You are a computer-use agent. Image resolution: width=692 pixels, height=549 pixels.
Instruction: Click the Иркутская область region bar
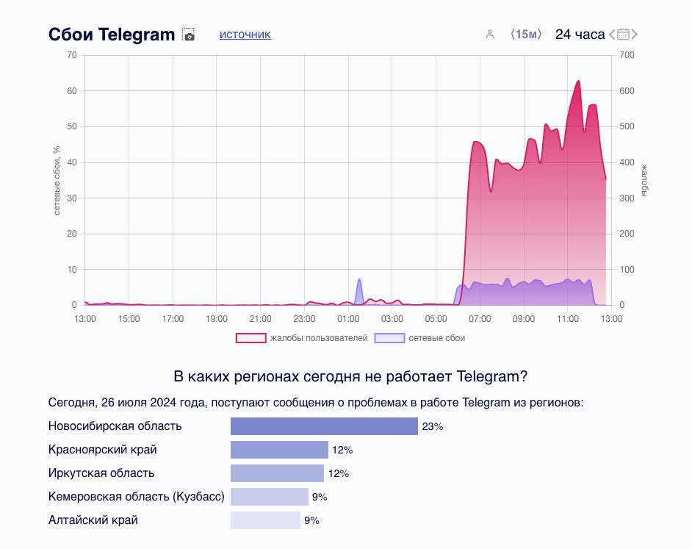coord(277,473)
